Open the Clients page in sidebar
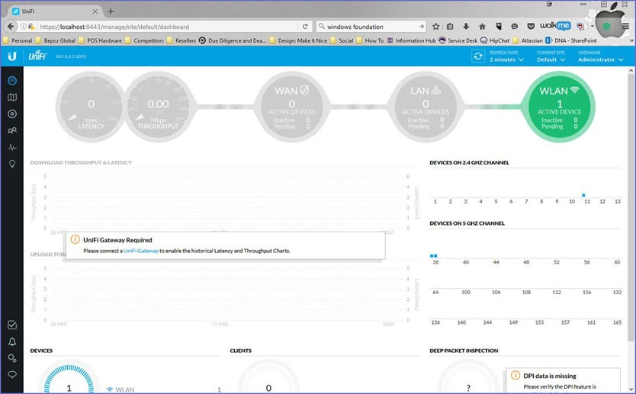Image resolution: width=636 pixels, height=394 pixels. 12,130
